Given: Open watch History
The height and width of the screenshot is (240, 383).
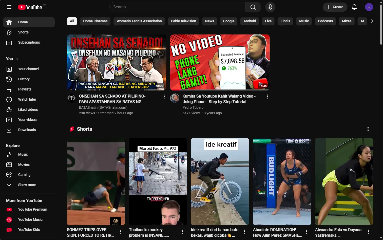Looking at the screenshot, I should pos(29,79).
